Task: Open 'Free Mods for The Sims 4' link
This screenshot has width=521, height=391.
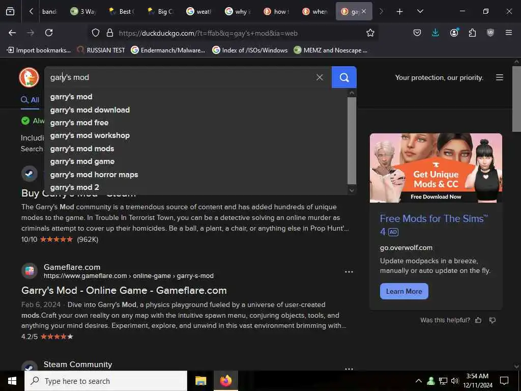Action: 433,225
